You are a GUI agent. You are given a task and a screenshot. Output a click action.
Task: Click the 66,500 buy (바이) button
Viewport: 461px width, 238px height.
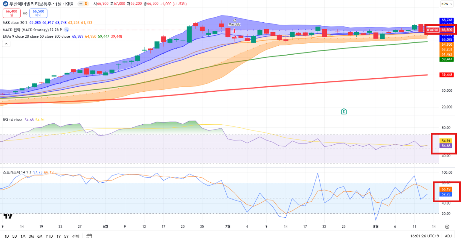38,13
